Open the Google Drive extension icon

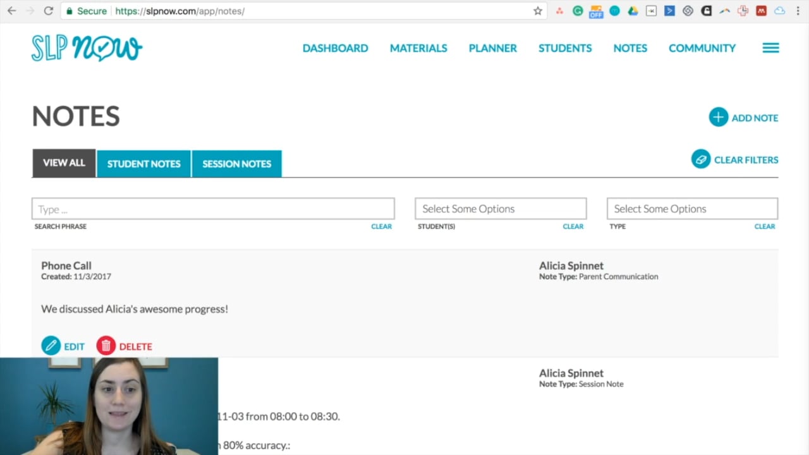(633, 11)
